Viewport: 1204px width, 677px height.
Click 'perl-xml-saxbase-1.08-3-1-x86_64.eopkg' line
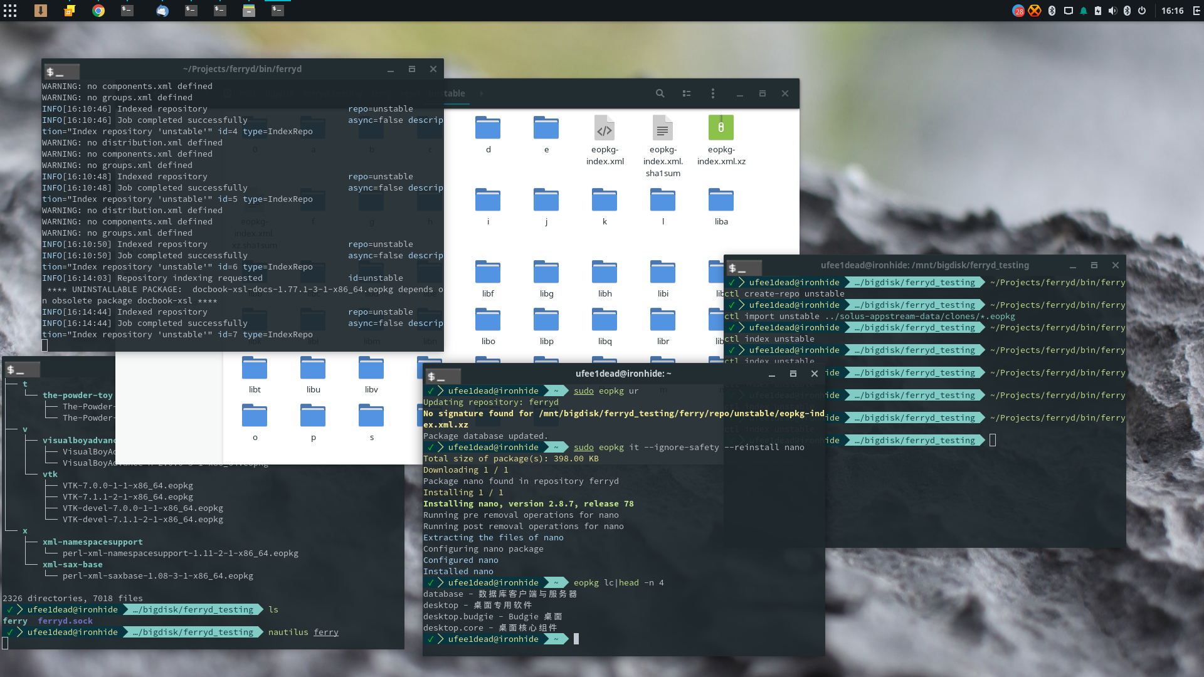(x=158, y=575)
